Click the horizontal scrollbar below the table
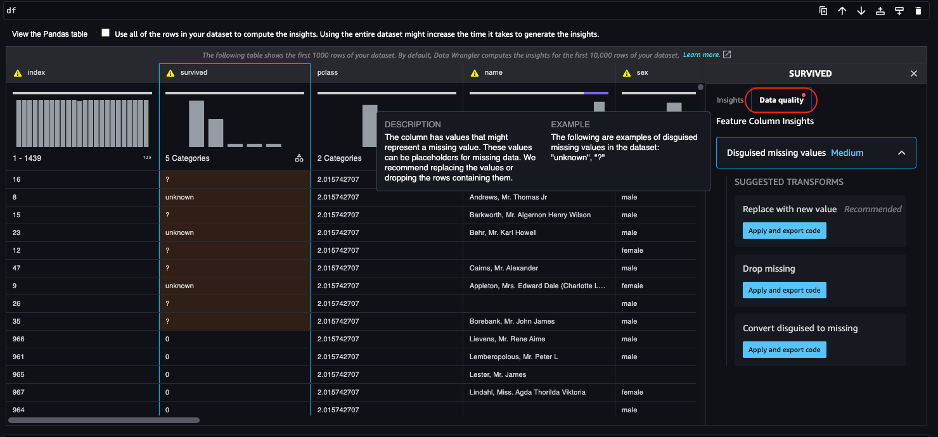Image resolution: width=938 pixels, height=437 pixels. [105, 420]
